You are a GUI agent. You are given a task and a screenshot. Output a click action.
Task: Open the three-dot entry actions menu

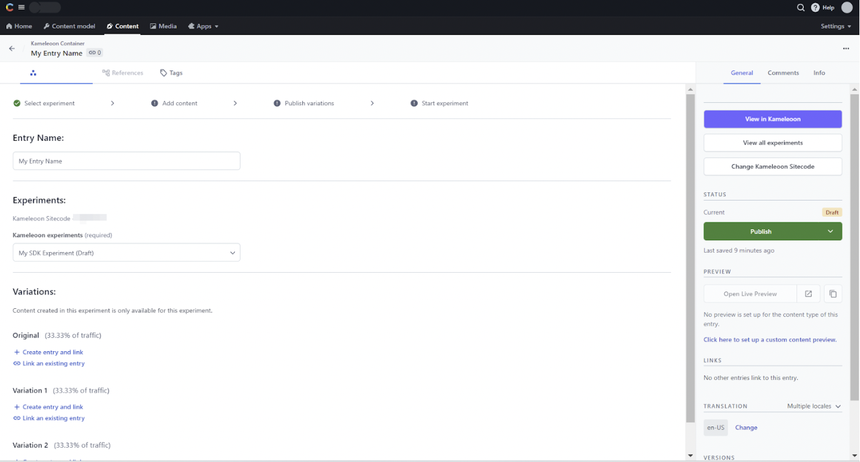point(846,49)
